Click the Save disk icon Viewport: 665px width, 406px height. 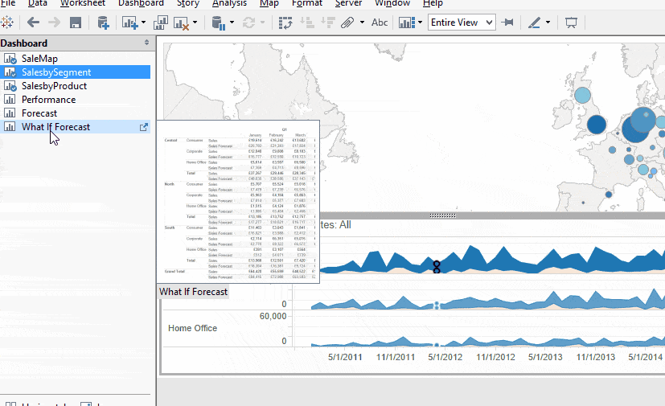click(76, 23)
